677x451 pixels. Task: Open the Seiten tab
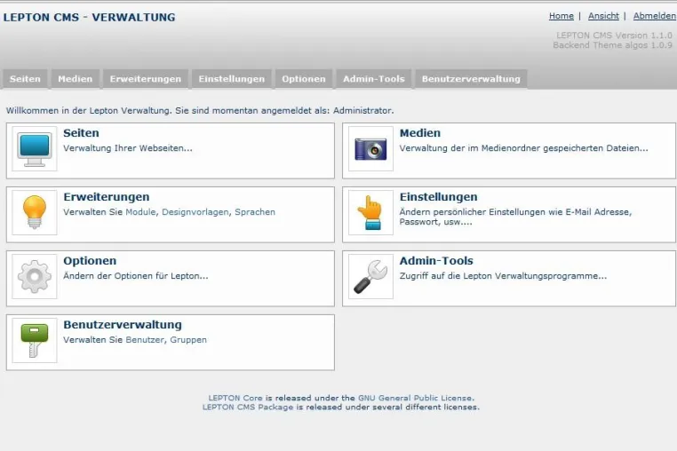pos(25,79)
